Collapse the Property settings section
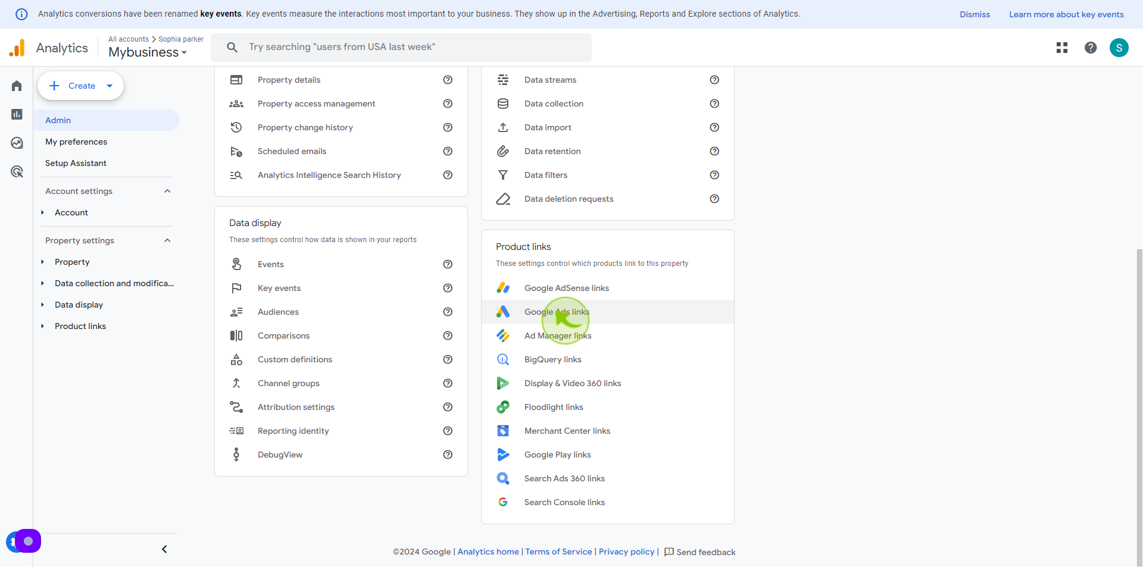The height and width of the screenshot is (567, 1143). pyautogui.click(x=167, y=240)
